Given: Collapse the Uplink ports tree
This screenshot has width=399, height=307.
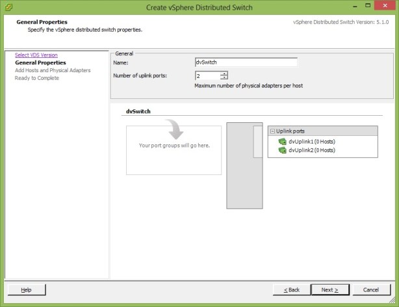Looking at the screenshot, I should pos(272,131).
